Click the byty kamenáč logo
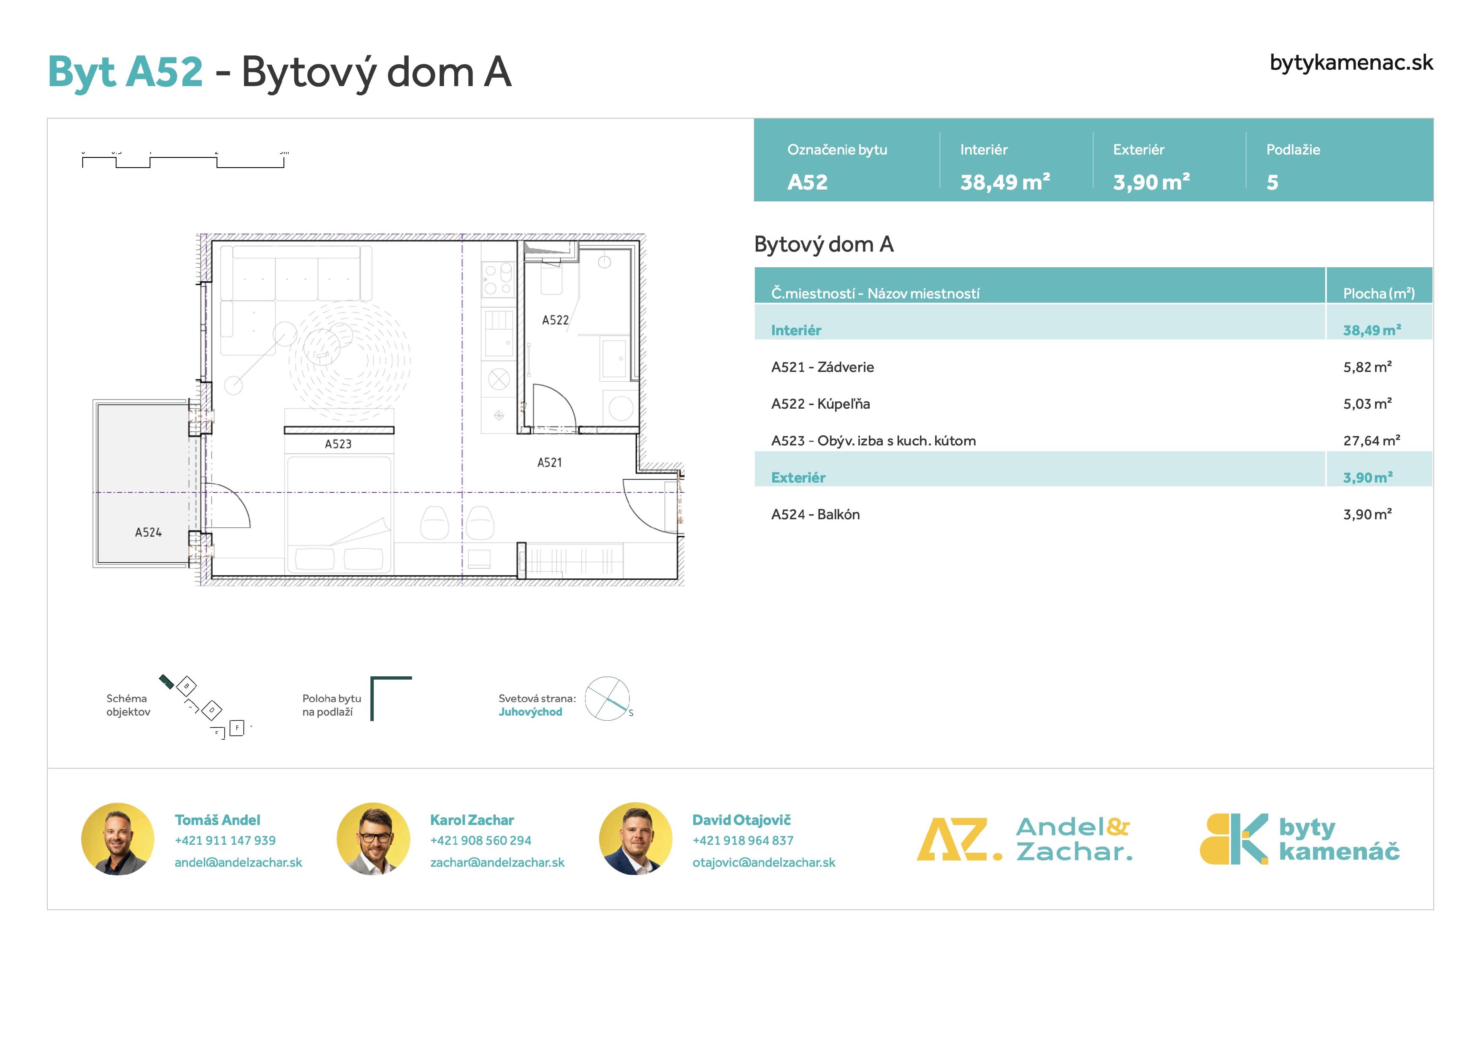The height and width of the screenshot is (1047, 1481). [x=1300, y=838]
